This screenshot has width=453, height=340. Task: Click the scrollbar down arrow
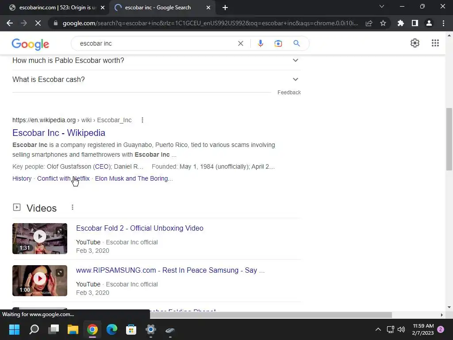449,307
